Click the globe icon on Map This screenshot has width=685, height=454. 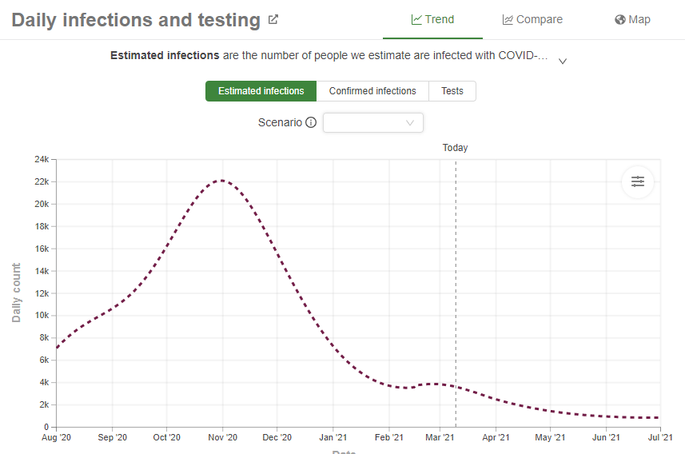pyautogui.click(x=619, y=20)
